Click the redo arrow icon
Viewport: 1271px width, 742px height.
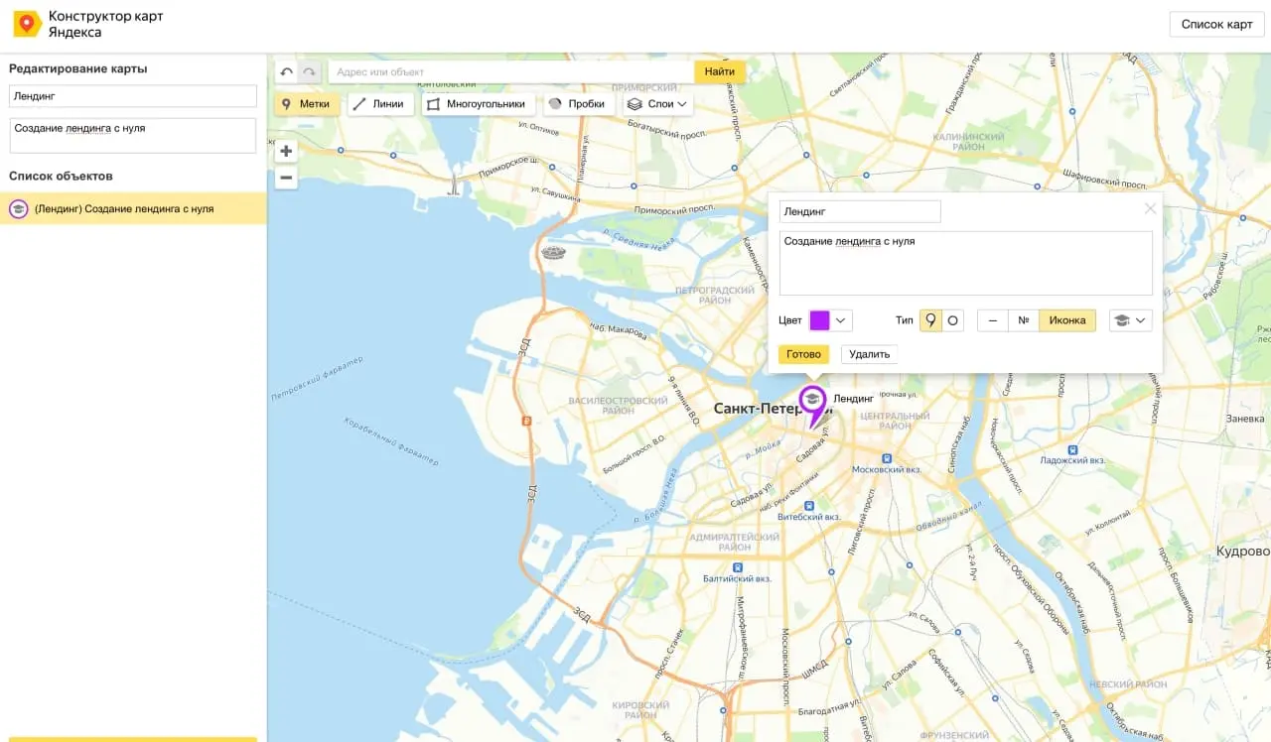tap(310, 71)
